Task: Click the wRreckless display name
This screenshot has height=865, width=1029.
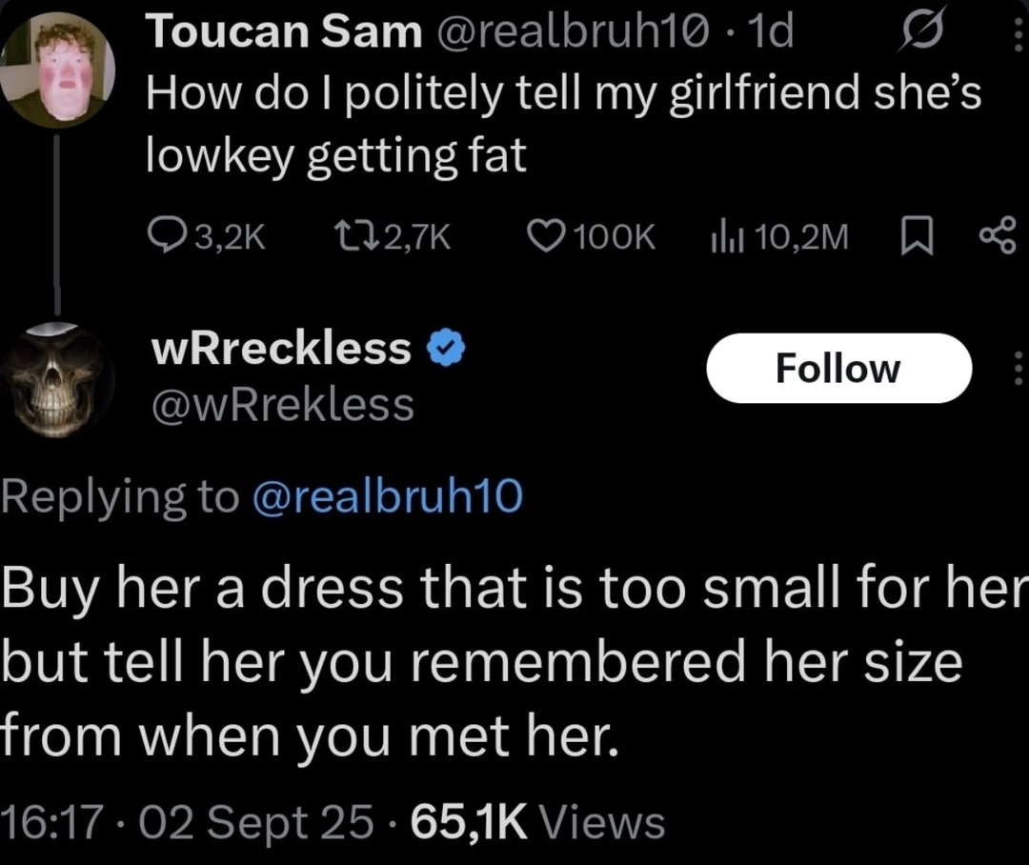Action: pos(281,351)
